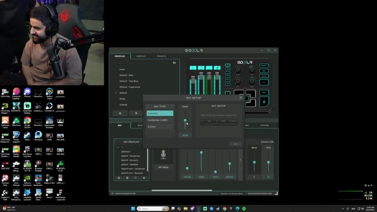Screen dimensions: 377x212
Task: Click the mic channel icon on GoXLR mixer
Action: 193,68
